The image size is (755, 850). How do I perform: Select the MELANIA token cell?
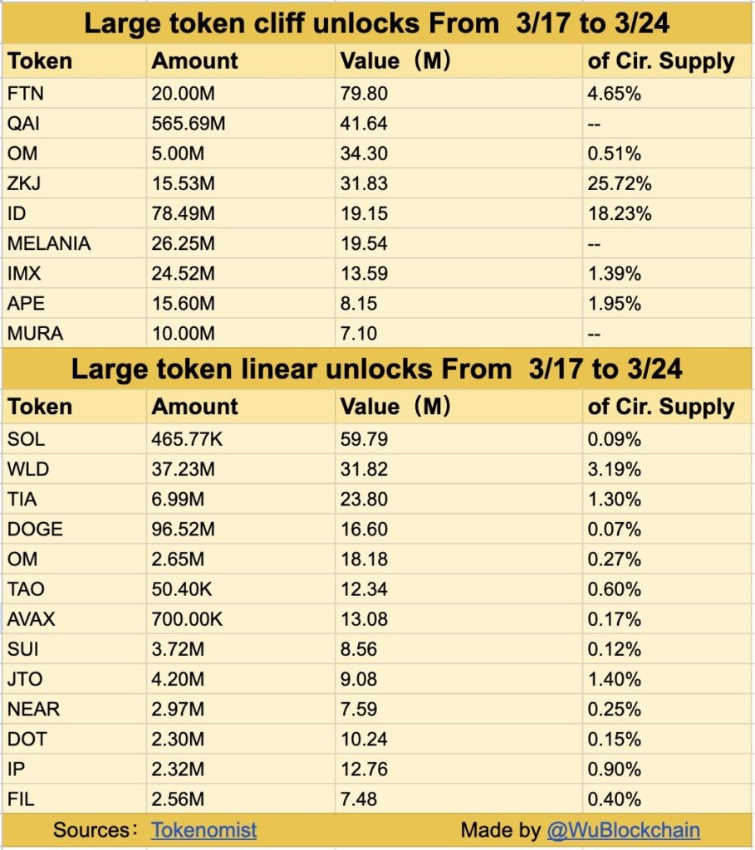[x=48, y=243]
